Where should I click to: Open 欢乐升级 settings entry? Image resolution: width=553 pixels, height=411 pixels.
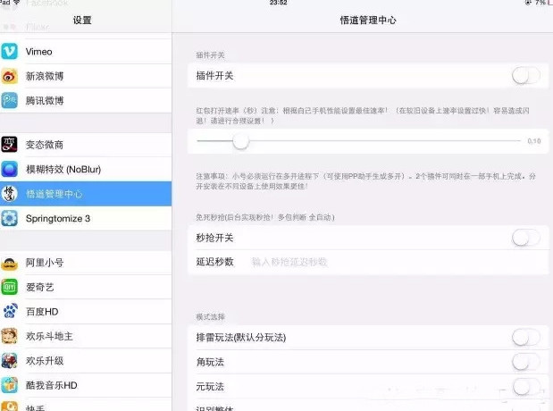tap(86, 361)
